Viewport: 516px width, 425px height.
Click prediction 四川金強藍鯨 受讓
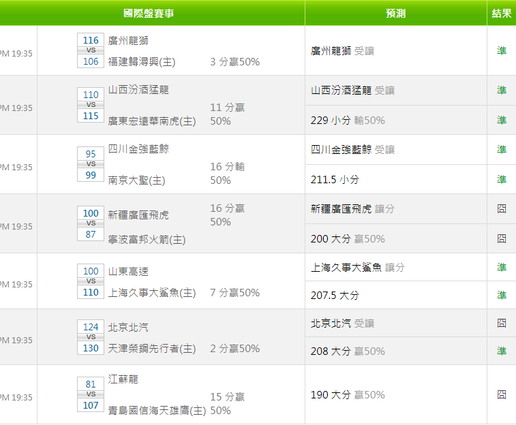click(x=353, y=150)
